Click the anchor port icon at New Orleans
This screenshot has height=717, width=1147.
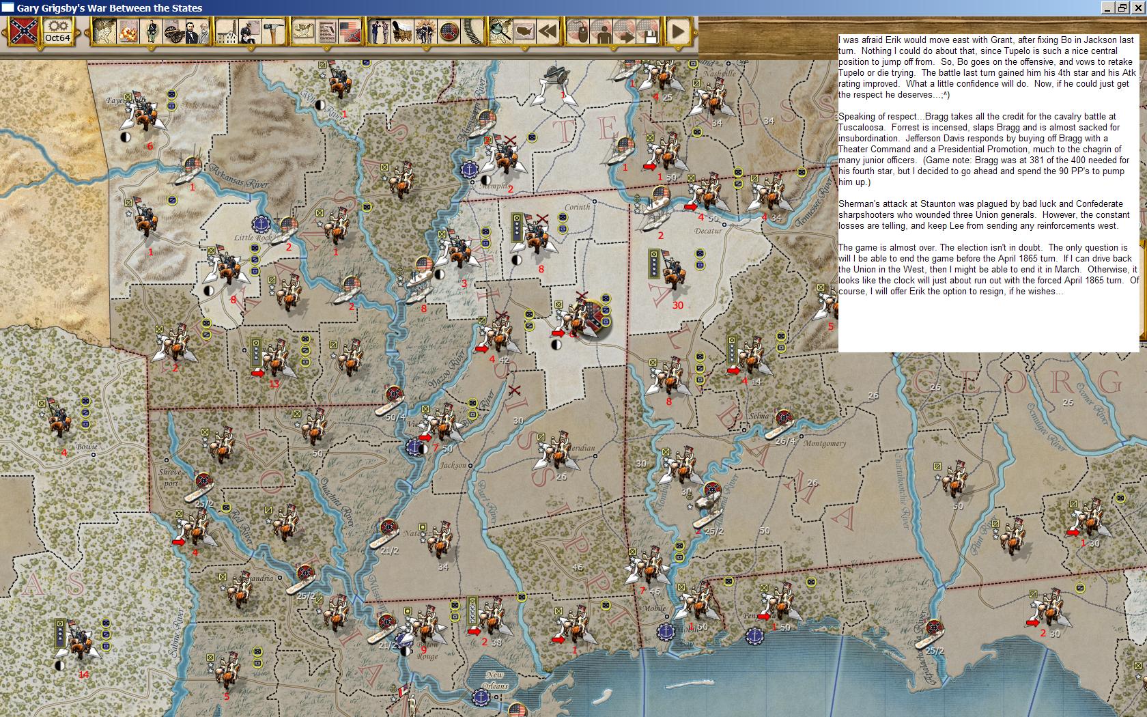[x=481, y=697]
